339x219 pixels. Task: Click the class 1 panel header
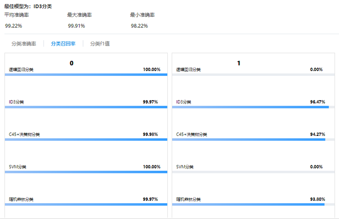point(239,63)
